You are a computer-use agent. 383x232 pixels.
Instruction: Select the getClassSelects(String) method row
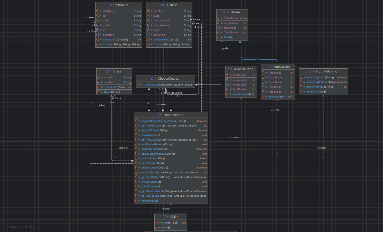point(156,177)
